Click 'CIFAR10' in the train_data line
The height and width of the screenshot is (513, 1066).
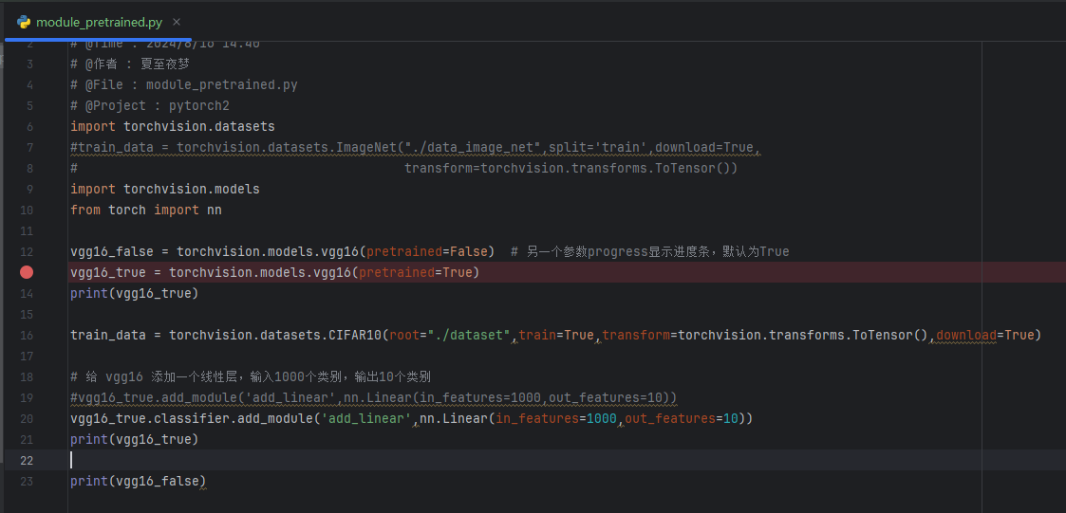point(355,335)
